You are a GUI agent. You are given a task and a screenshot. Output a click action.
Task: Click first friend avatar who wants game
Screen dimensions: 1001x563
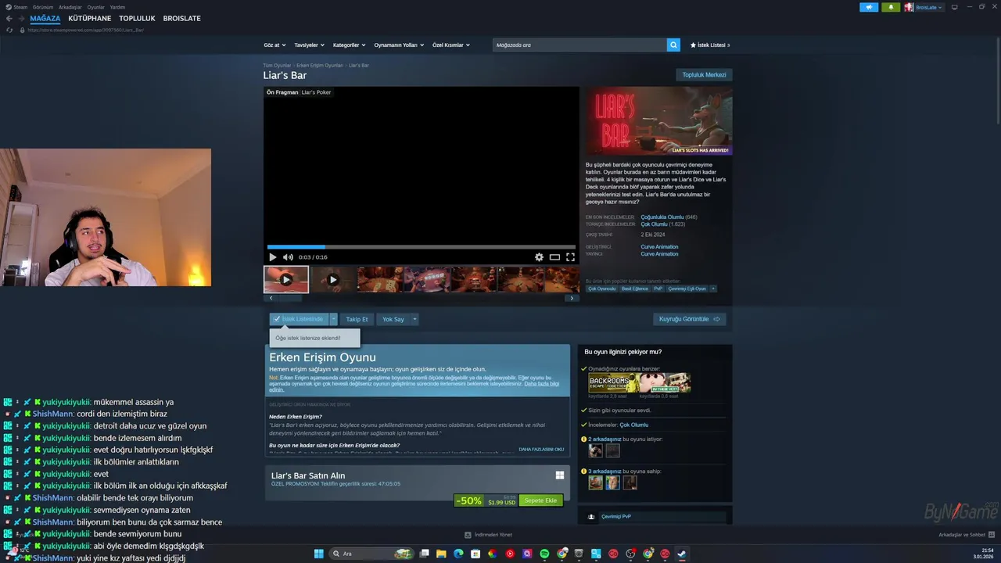tap(596, 450)
